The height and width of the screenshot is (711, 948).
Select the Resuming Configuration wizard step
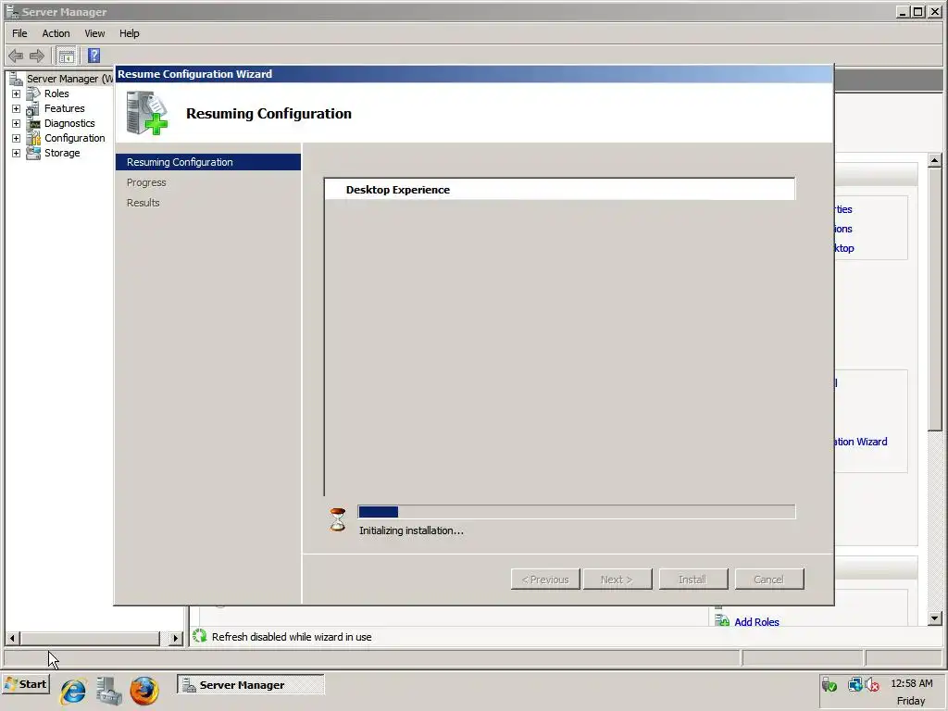[208, 162]
